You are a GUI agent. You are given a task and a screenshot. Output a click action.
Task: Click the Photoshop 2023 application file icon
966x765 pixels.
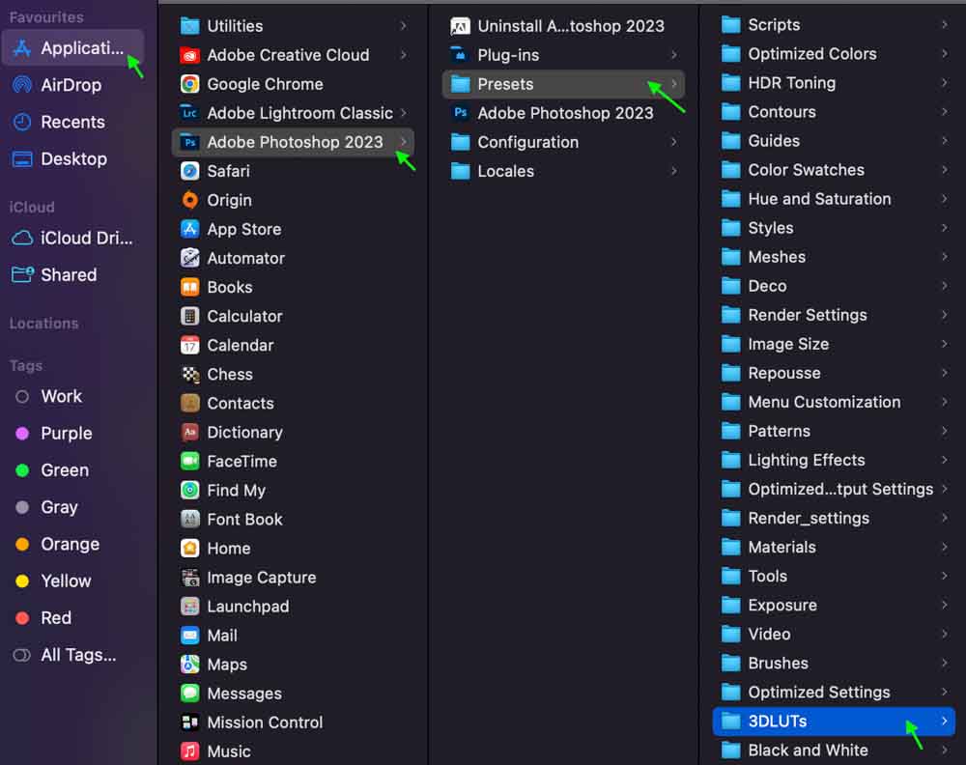(x=461, y=113)
